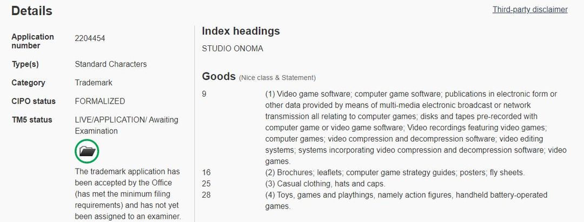
Task: Click the Casual clothing, hats and caps statement
Action: point(325,184)
